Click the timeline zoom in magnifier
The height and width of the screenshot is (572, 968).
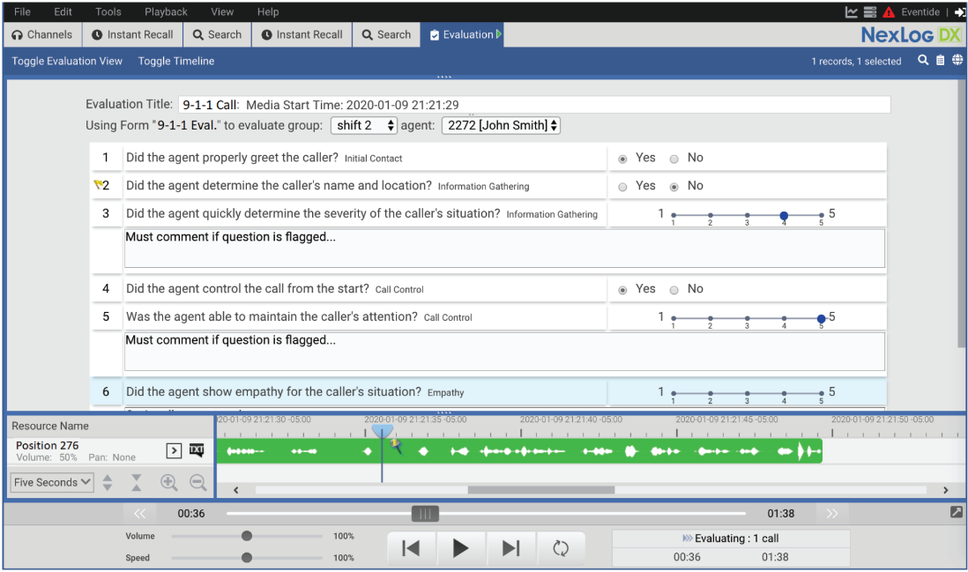168,482
